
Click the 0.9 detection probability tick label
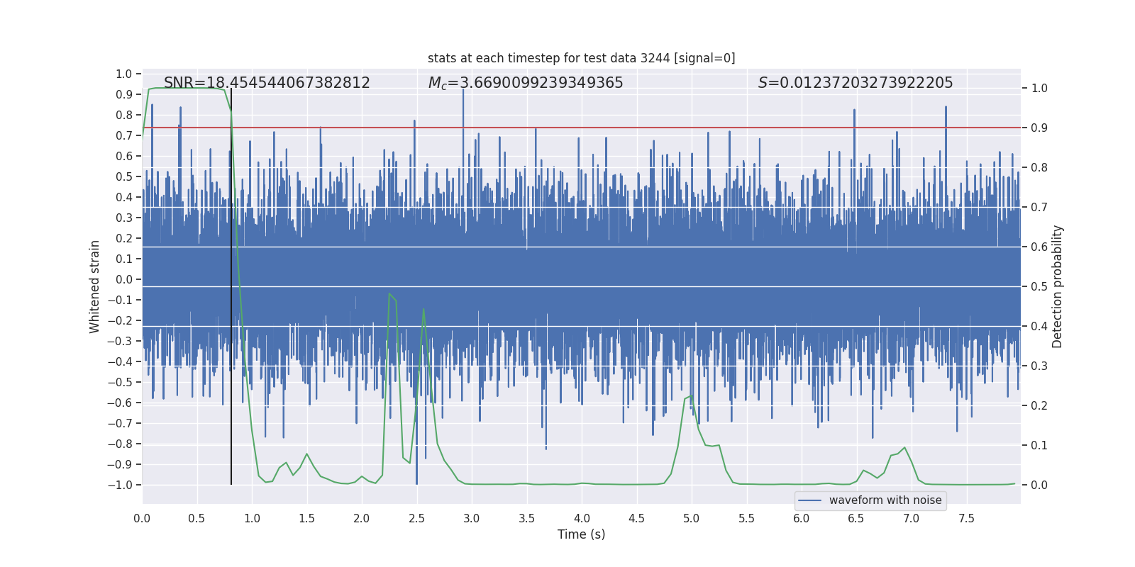[1039, 128]
